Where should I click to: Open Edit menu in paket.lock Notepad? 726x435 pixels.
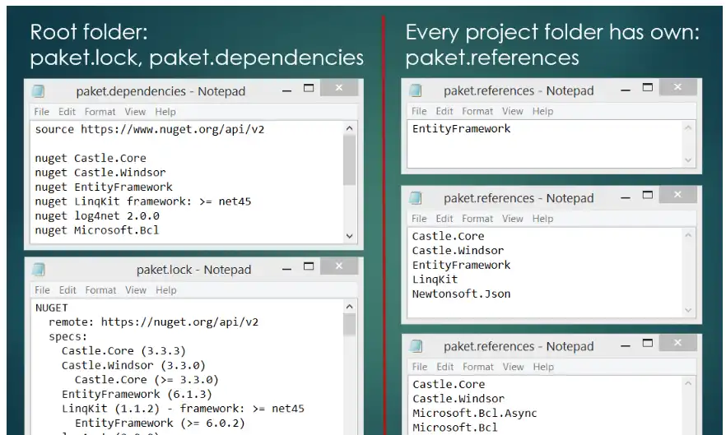(x=67, y=290)
